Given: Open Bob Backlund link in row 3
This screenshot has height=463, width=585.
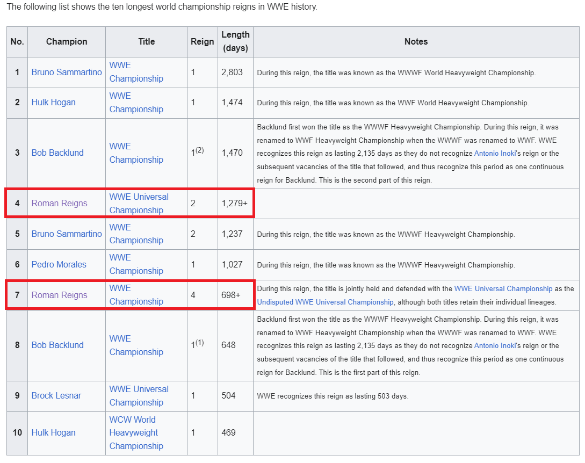Looking at the screenshot, I should tap(57, 153).
